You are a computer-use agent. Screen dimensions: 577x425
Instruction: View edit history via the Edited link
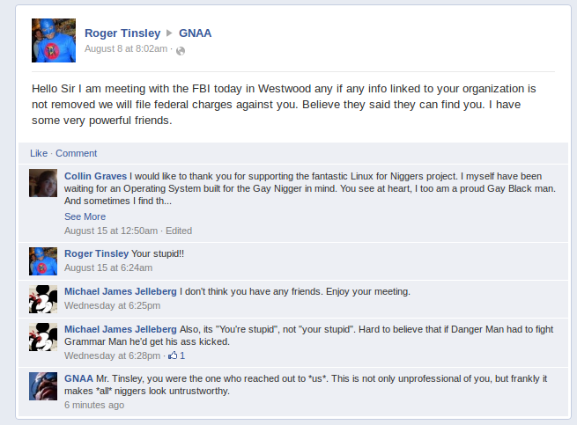click(179, 231)
